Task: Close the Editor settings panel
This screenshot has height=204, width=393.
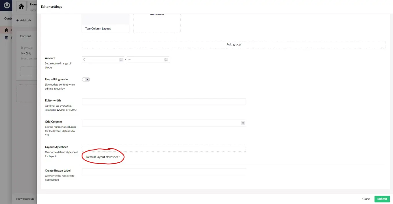Action: tap(366, 199)
